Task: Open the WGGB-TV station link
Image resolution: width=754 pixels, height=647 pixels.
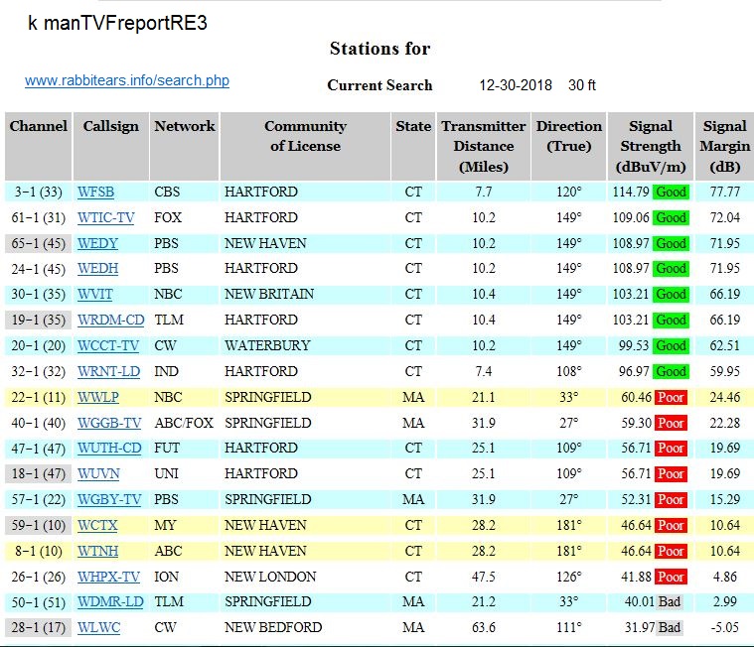Action: tap(109, 423)
